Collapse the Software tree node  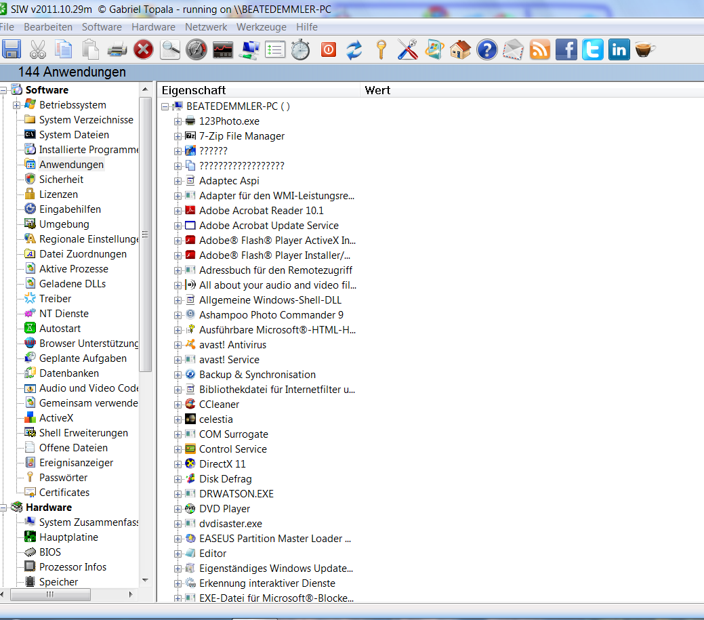point(3,90)
